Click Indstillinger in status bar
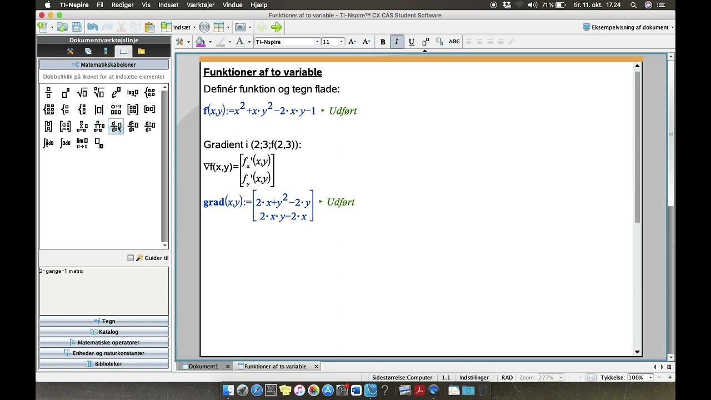Viewport: 711px width, 400px height. click(474, 378)
